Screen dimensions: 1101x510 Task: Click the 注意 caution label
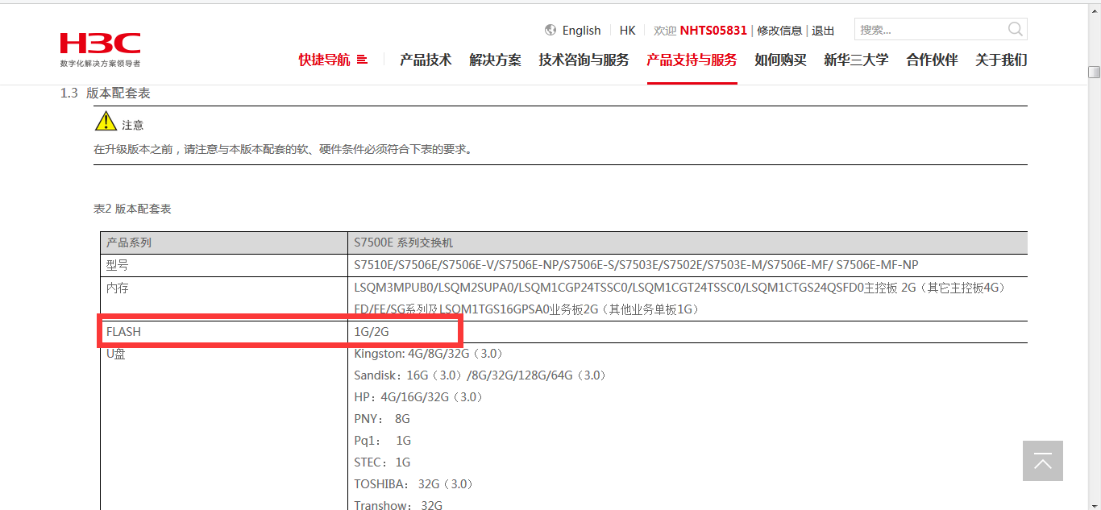tap(133, 126)
